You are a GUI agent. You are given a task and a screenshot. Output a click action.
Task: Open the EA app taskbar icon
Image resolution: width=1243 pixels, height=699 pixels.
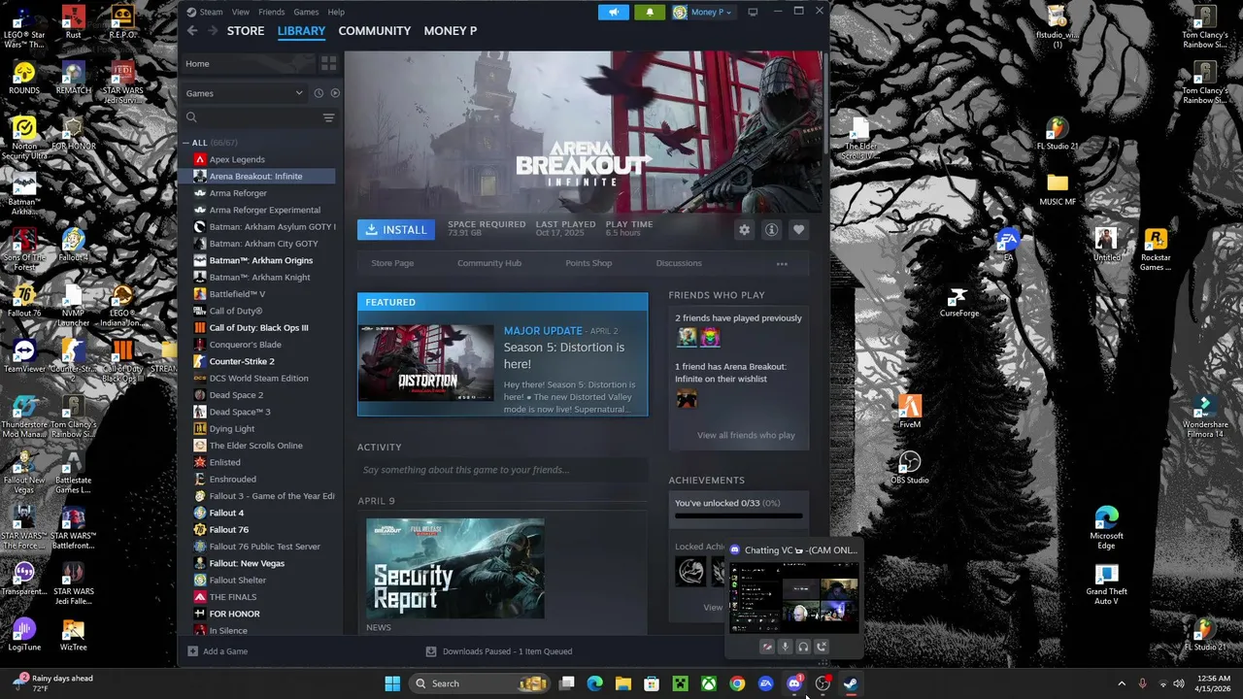click(x=765, y=683)
